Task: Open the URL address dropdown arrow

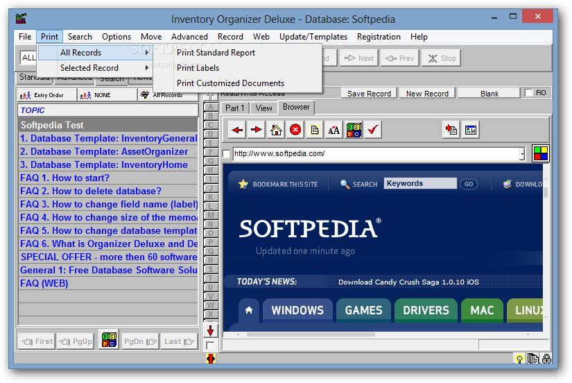Action: (x=522, y=154)
